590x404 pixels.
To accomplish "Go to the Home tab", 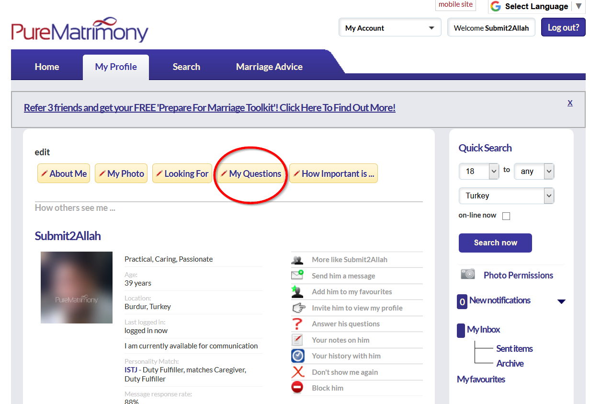I will coord(47,67).
